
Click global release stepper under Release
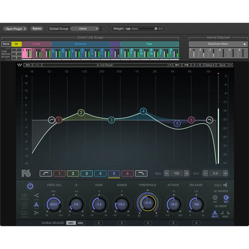point(196,223)
